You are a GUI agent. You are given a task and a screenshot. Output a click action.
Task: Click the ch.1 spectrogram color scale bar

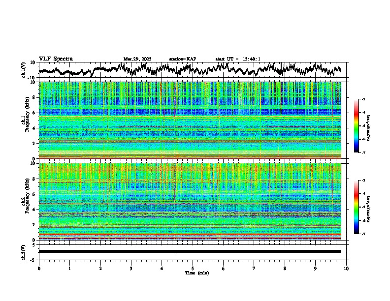(357, 126)
